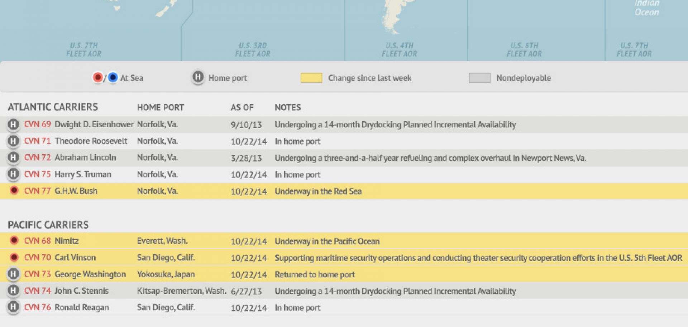This screenshot has width=688, height=327.
Task: Click the Home port legend label
Action: [x=228, y=78]
